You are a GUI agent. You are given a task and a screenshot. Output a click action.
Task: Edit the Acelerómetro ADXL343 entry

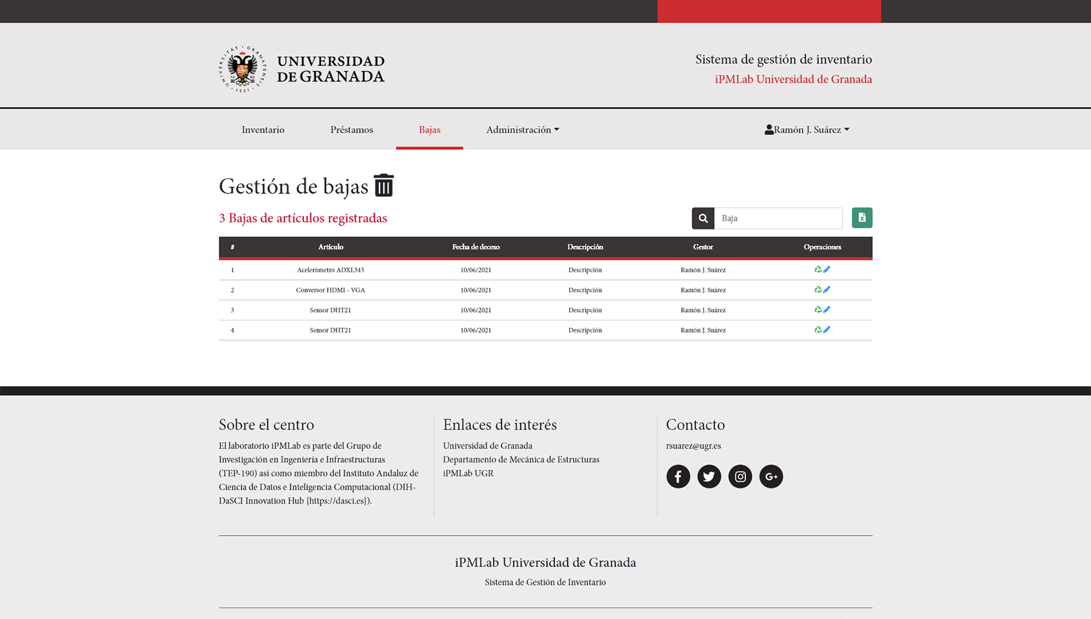point(826,269)
